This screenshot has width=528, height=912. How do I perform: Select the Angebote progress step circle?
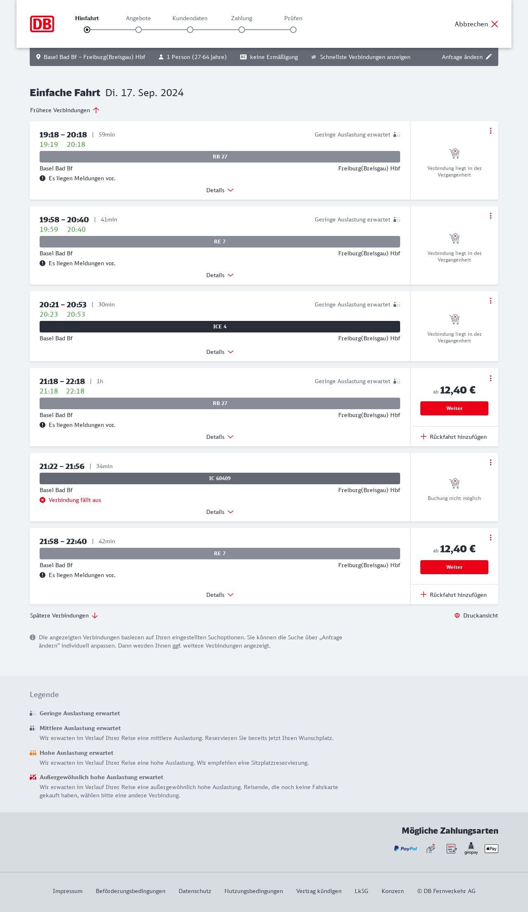tap(139, 30)
